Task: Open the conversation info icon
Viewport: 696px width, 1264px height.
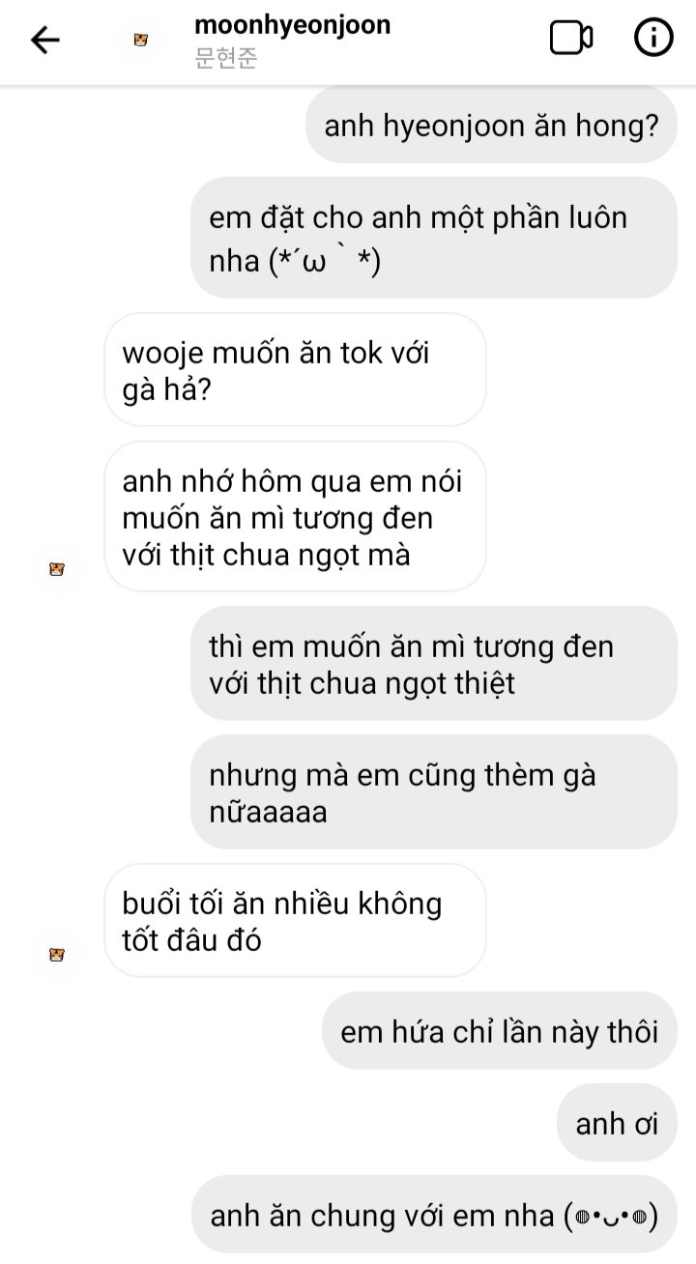Action: (x=653, y=39)
